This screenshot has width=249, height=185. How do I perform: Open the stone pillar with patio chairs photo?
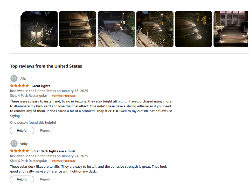pyautogui.click(x=39, y=29)
